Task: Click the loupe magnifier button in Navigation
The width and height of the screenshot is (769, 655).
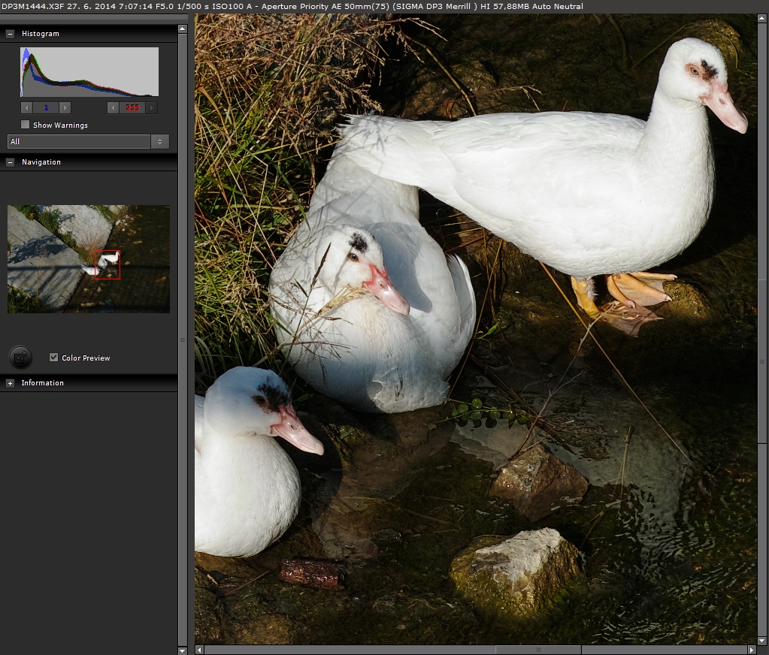Action: [21, 358]
